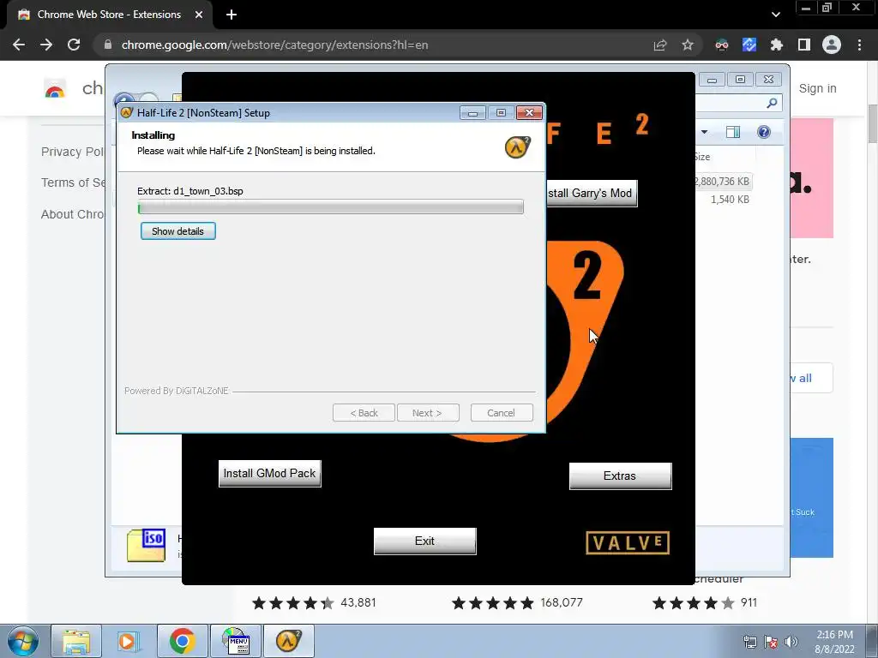Click the Chrome taskbar icon
This screenshot has width=878, height=658.
183,641
